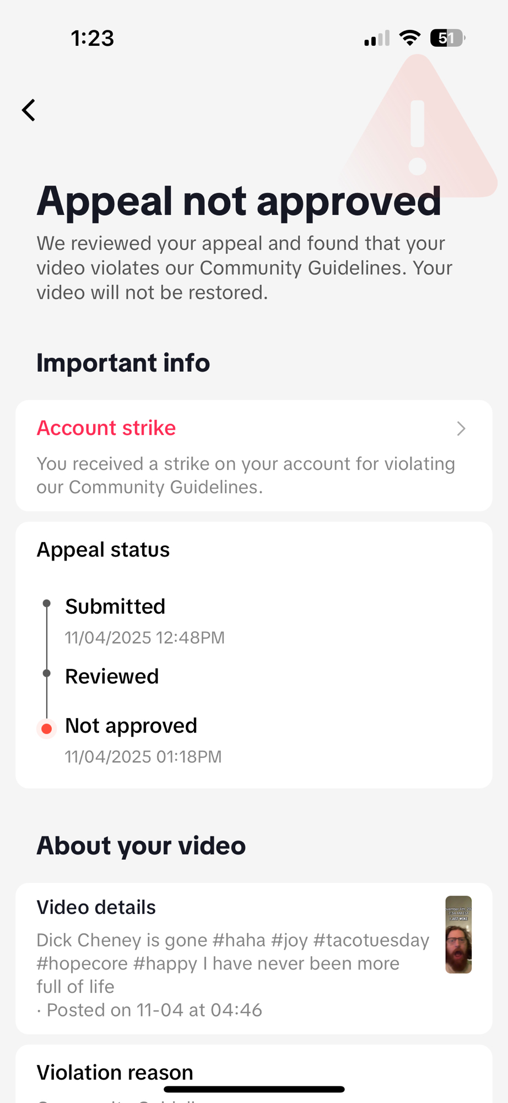Screen dimensions: 508x1103
Task: Tap the Video details label
Action: [96, 907]
